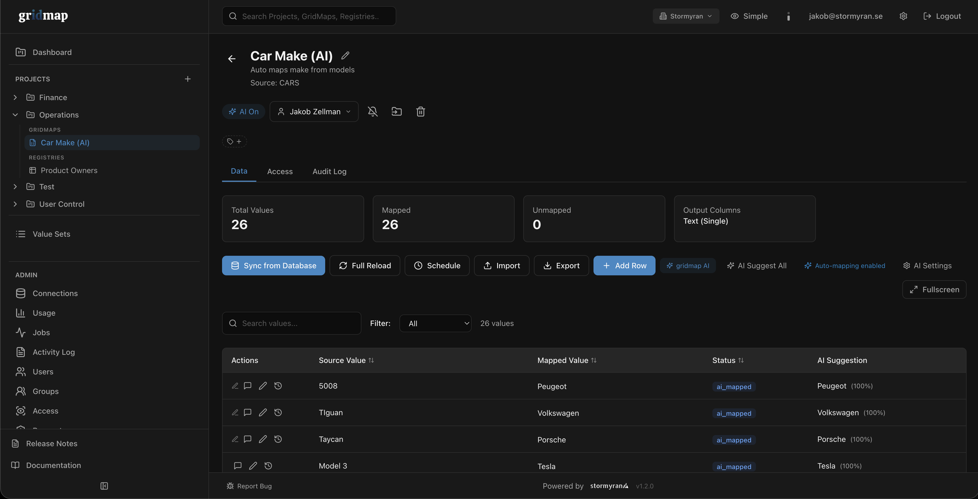The image size is (978, 499).
Task: Click the sign icon in the TIguan row
Action: pos(235,412)
